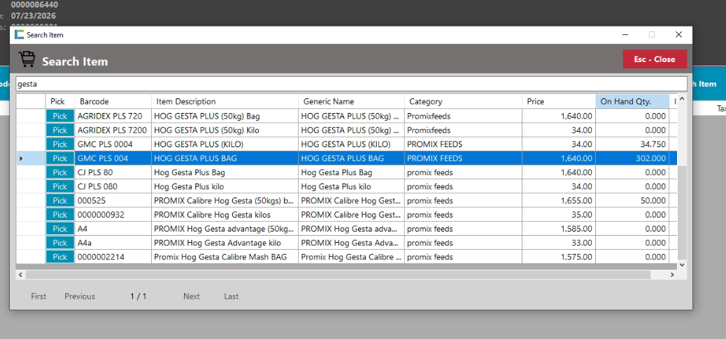Click vertical scrollbar up arrow

coord(681,98)
